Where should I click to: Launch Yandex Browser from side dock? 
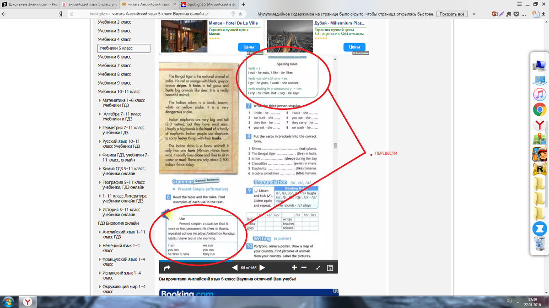tap(539, 125)
